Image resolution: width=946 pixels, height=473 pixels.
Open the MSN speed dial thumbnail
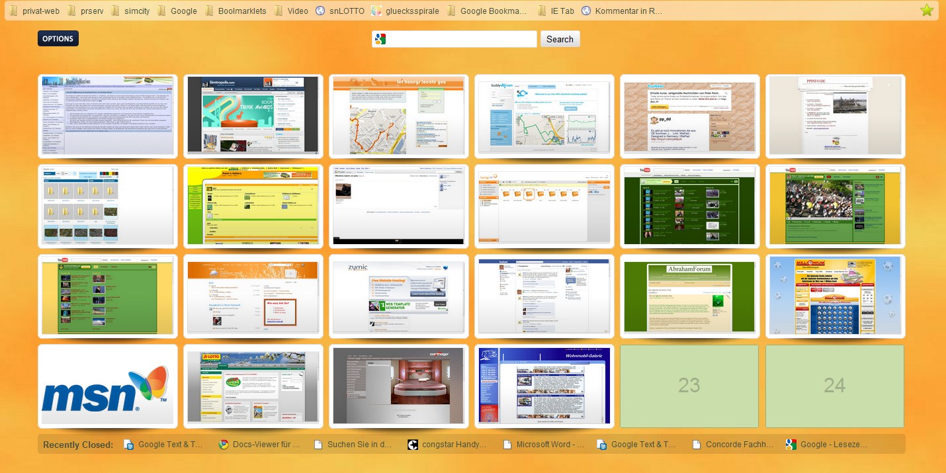(x=108, y=386)
